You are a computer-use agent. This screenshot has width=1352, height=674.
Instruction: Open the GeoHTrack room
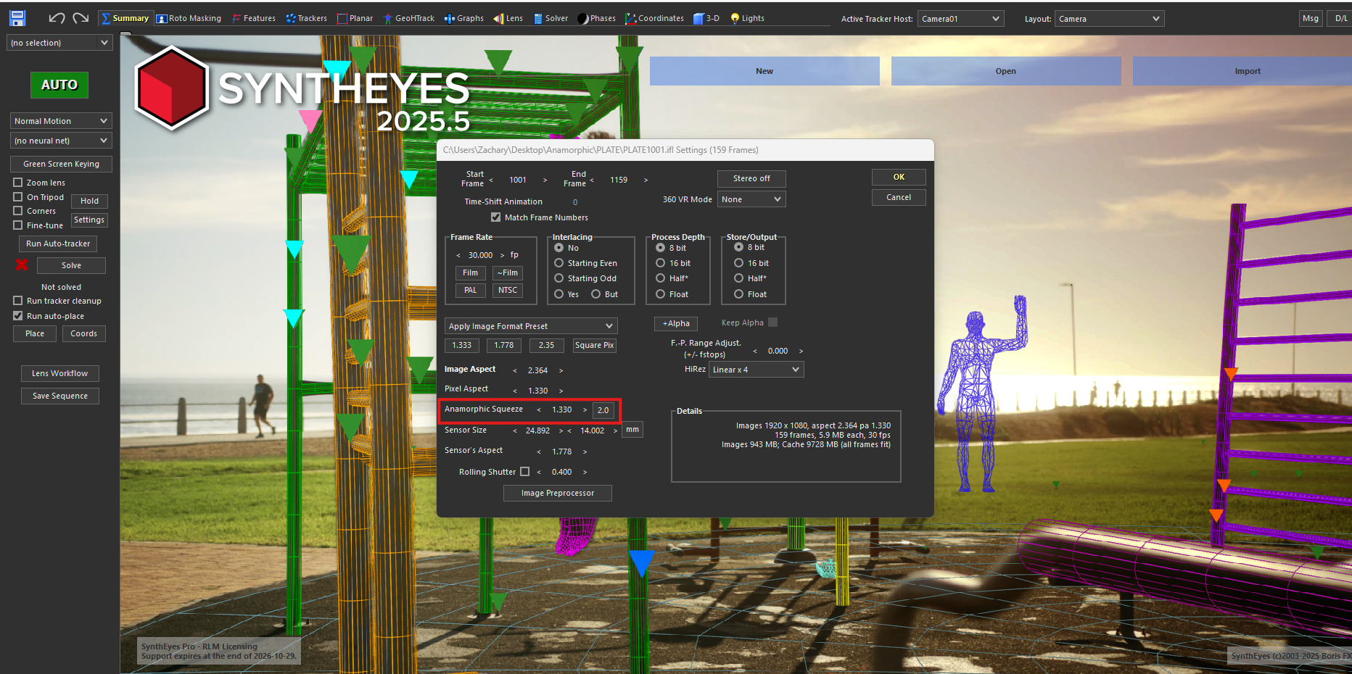409,18
